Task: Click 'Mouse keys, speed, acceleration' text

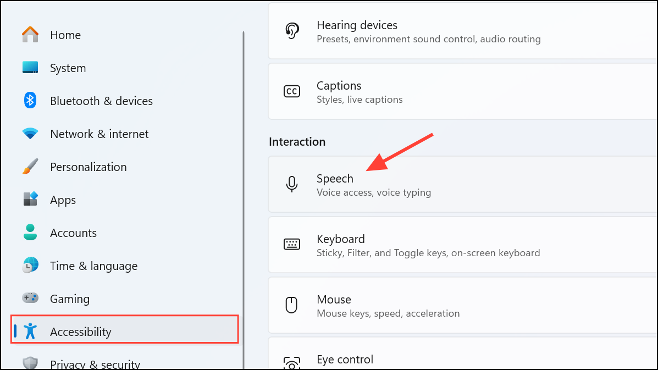Action: point(388,313)
